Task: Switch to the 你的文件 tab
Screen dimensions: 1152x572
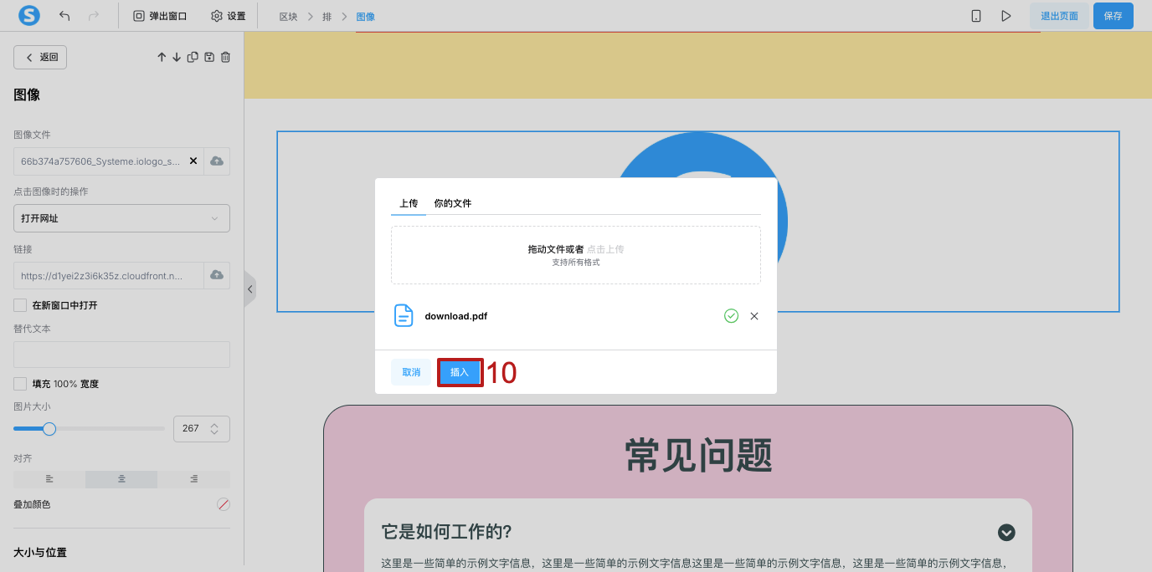Action: (453, 203)
